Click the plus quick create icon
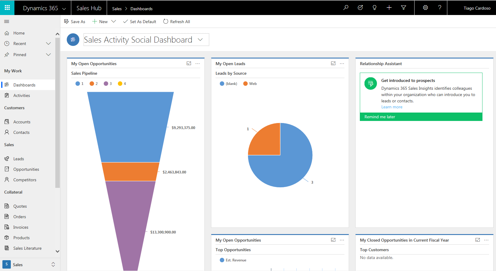The image size is (496, 271). click(389, 8)
